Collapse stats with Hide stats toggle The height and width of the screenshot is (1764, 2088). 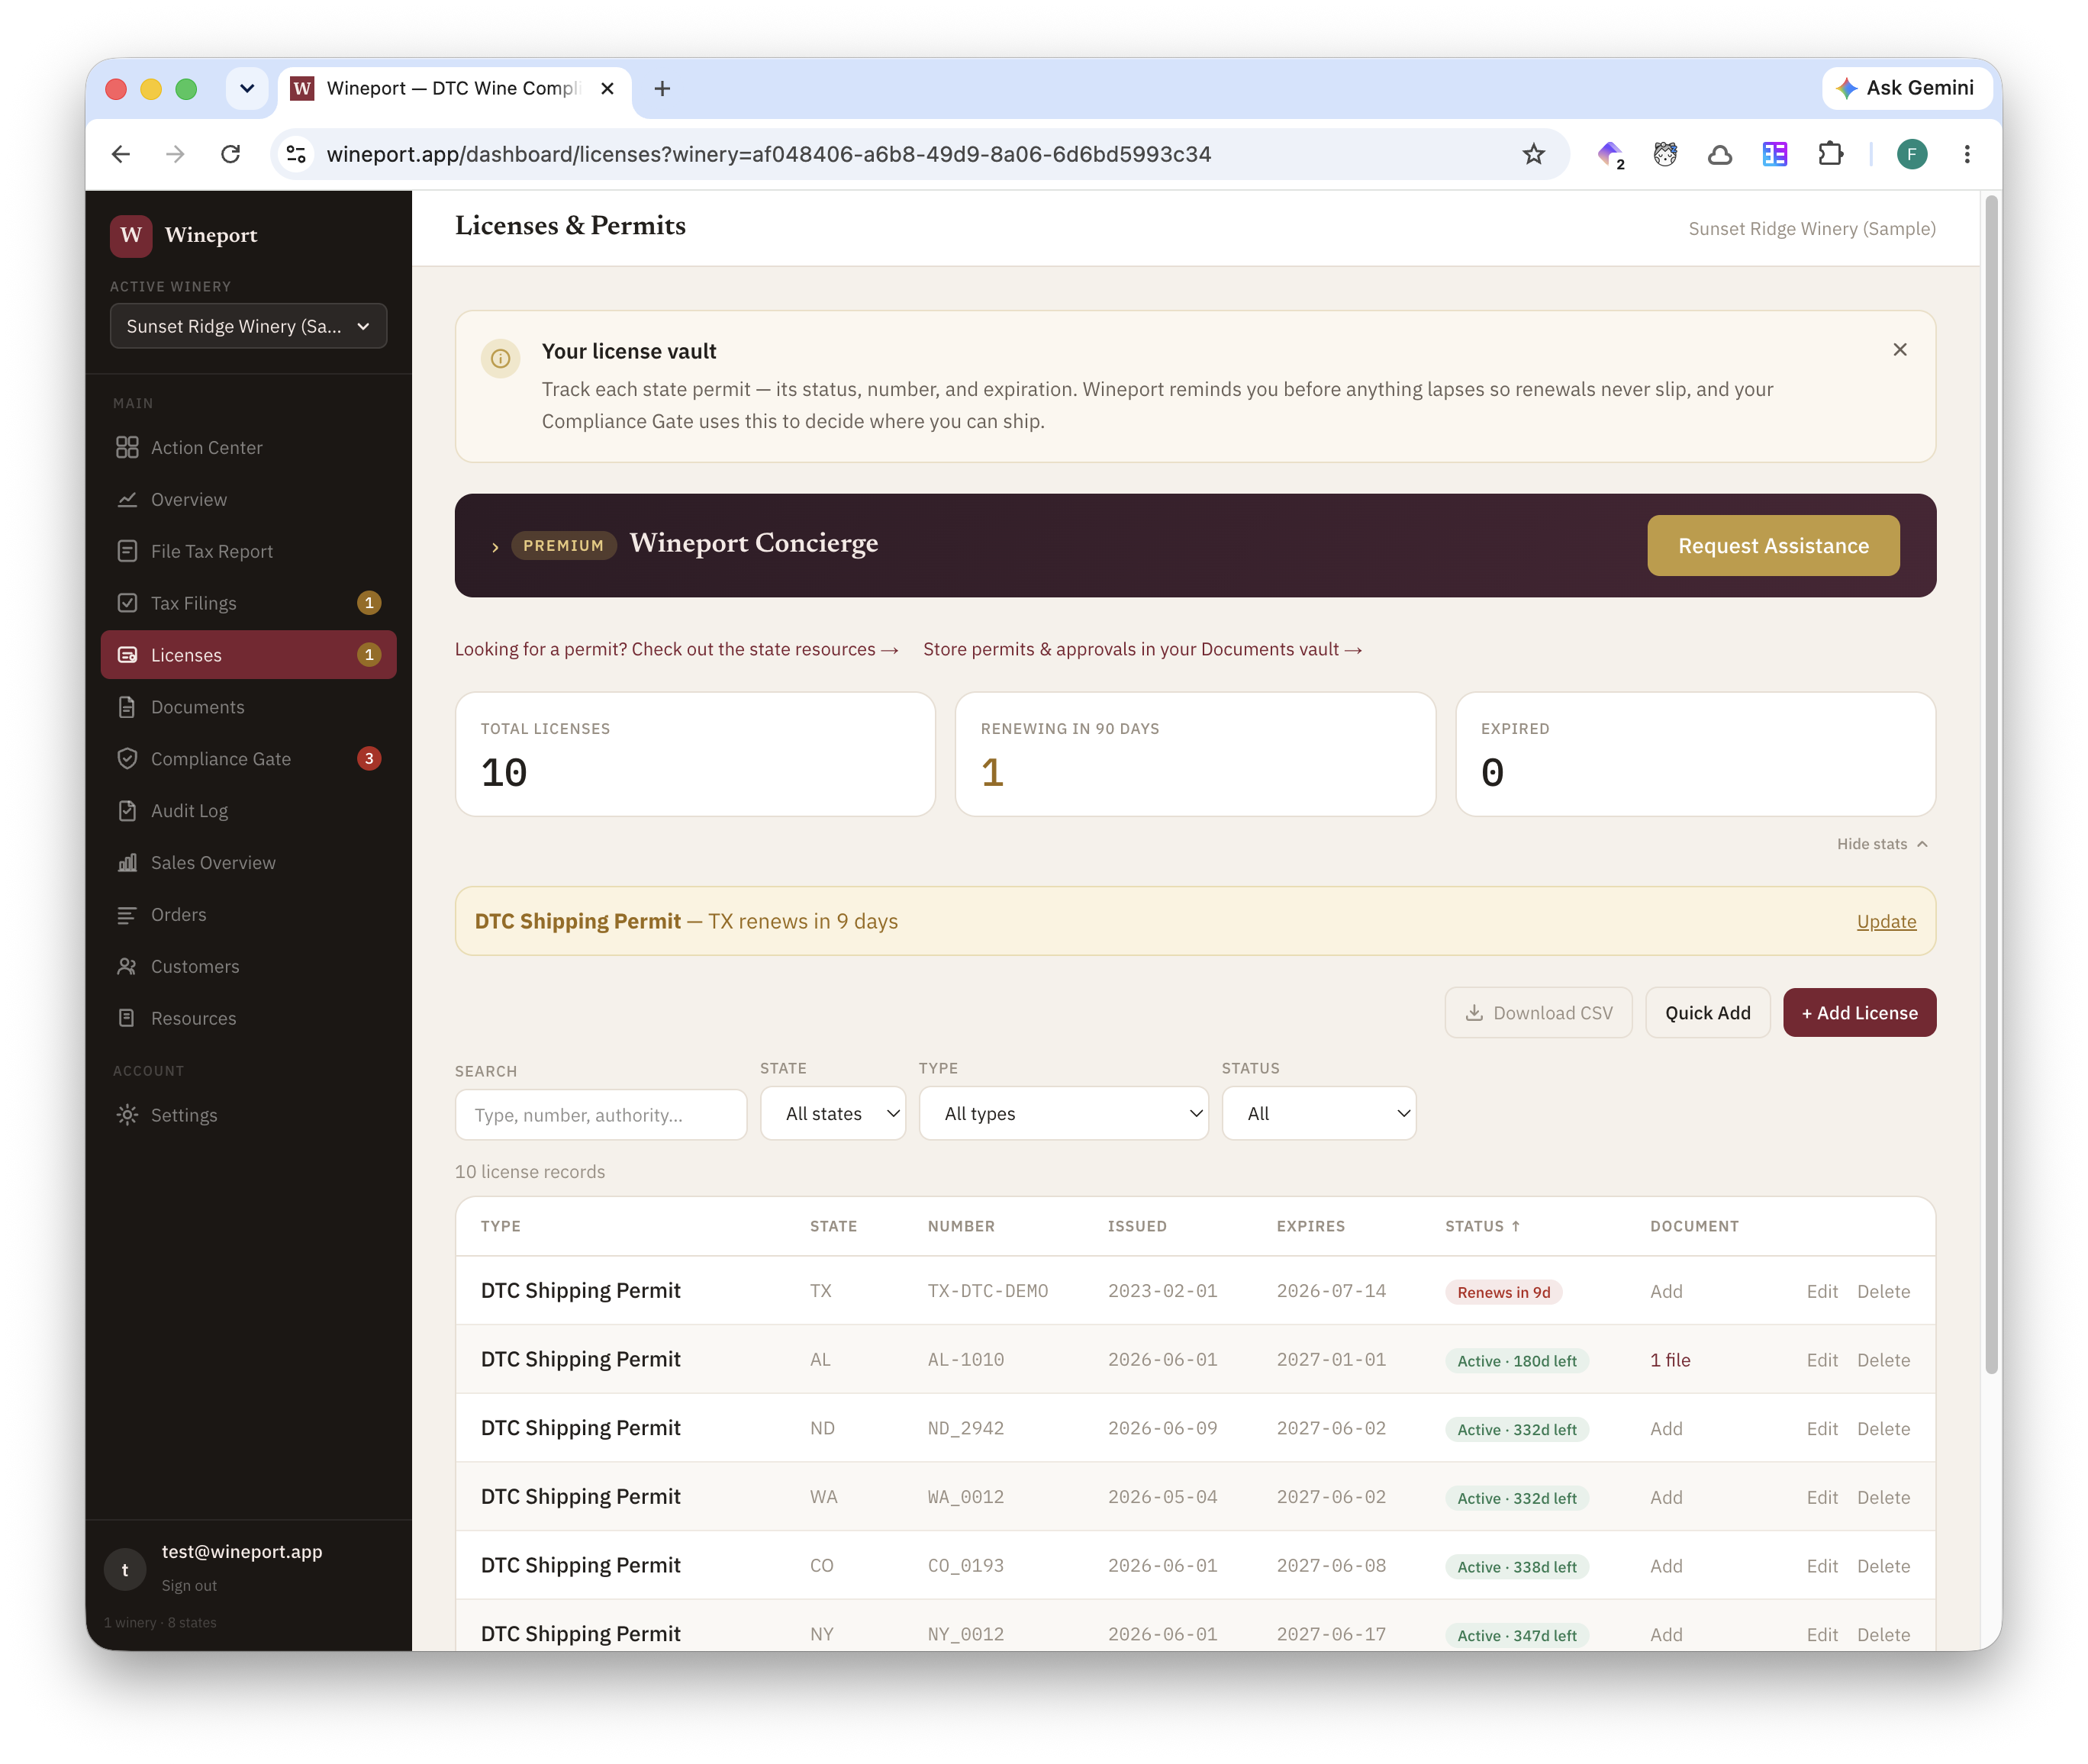tap(1882, 844)
